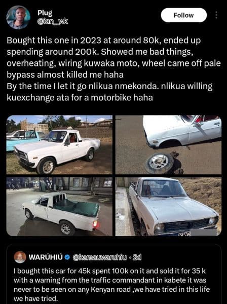Image resolution: width=227 pixels, height=304 pixels.
Task: Click the 2d timestamp on quoted tweet
Action: click(x=137, y=257)
